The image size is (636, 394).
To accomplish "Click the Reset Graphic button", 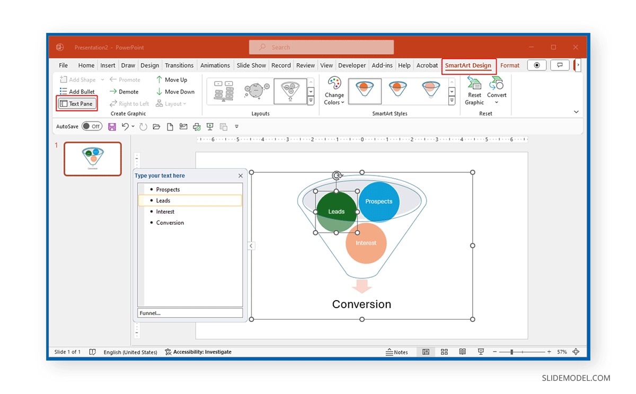I will pyautogui.click(x=474, y=91).
